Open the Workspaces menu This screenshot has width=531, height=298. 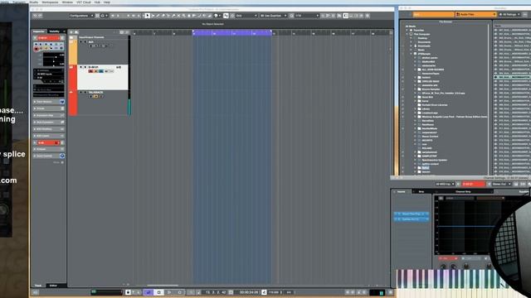pyautogui.click(x=50, y=2)
